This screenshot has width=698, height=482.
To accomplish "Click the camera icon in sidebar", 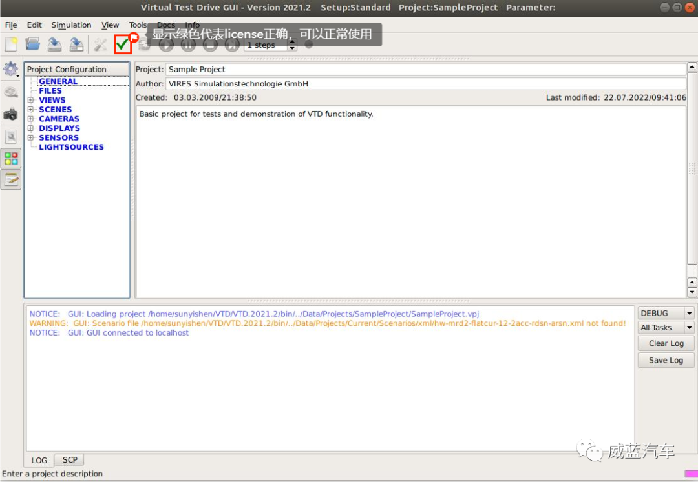I will click(10, 115).
